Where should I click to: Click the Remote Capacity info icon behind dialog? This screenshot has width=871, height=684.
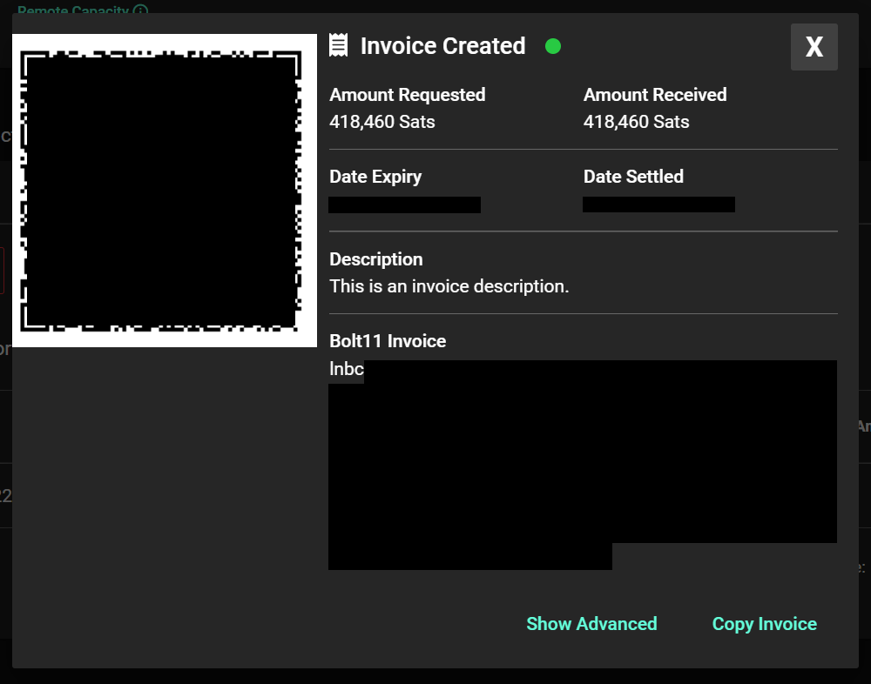tap(141, 10)
